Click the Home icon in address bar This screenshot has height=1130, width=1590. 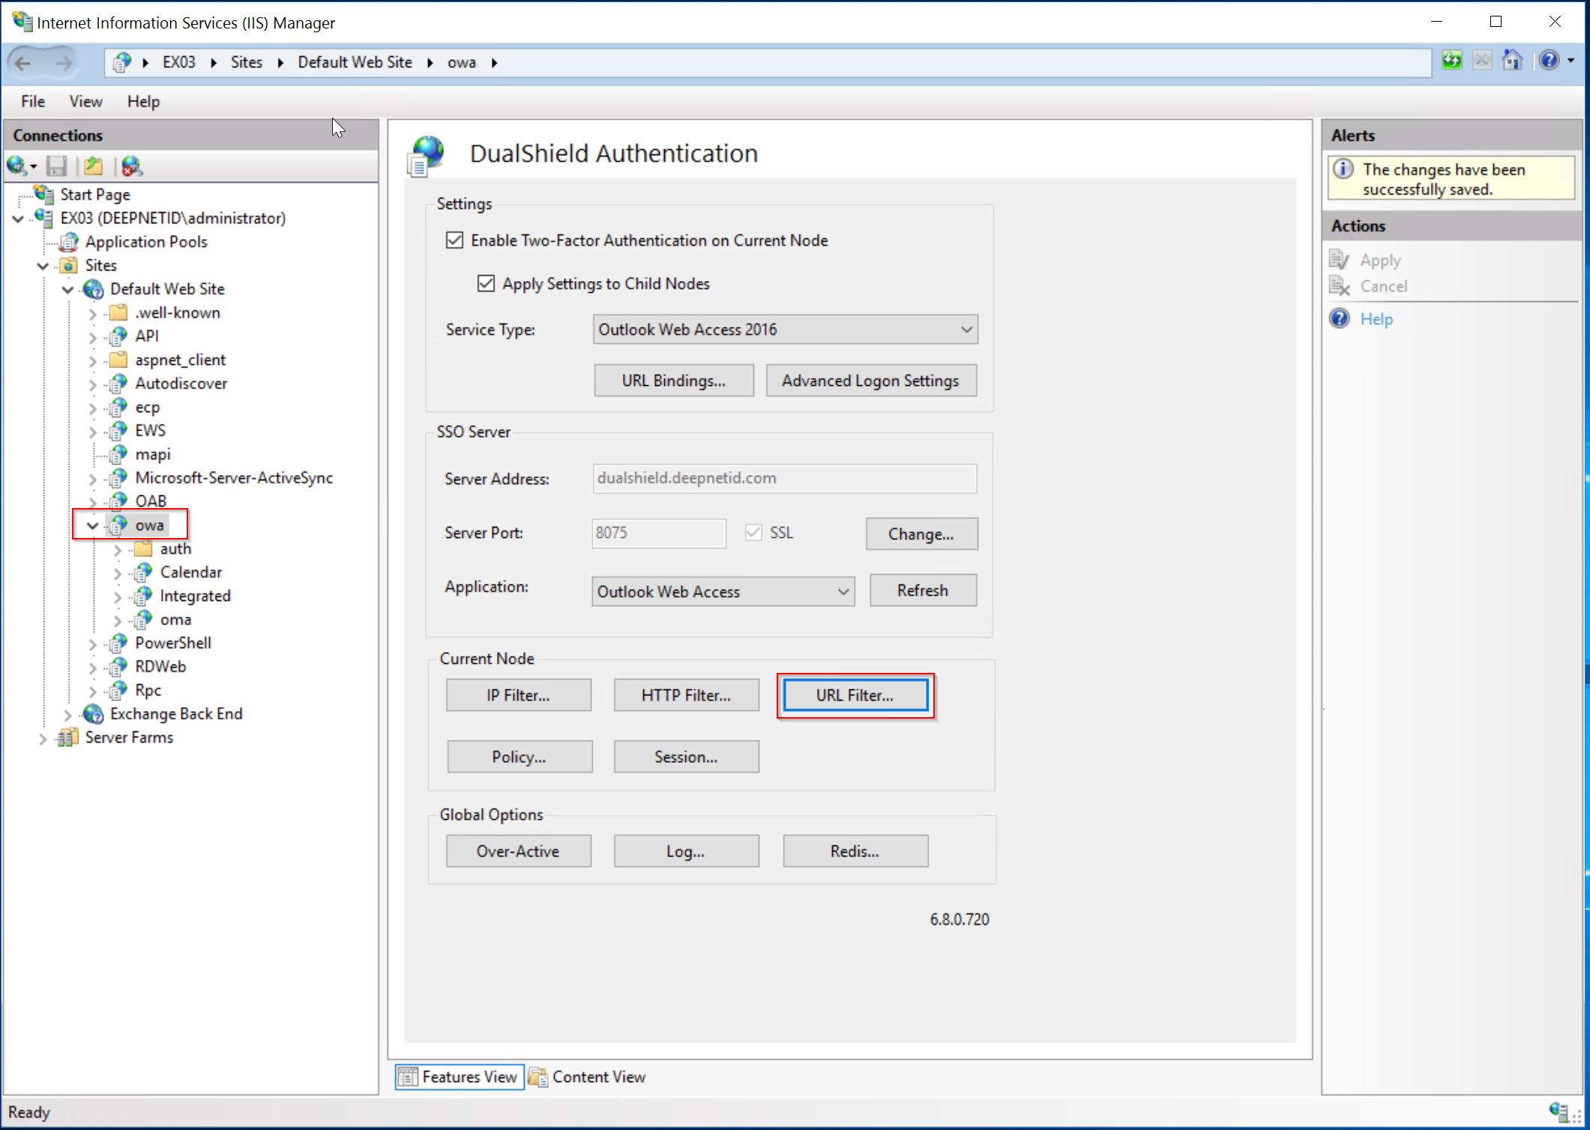[x=1511, y=61]
